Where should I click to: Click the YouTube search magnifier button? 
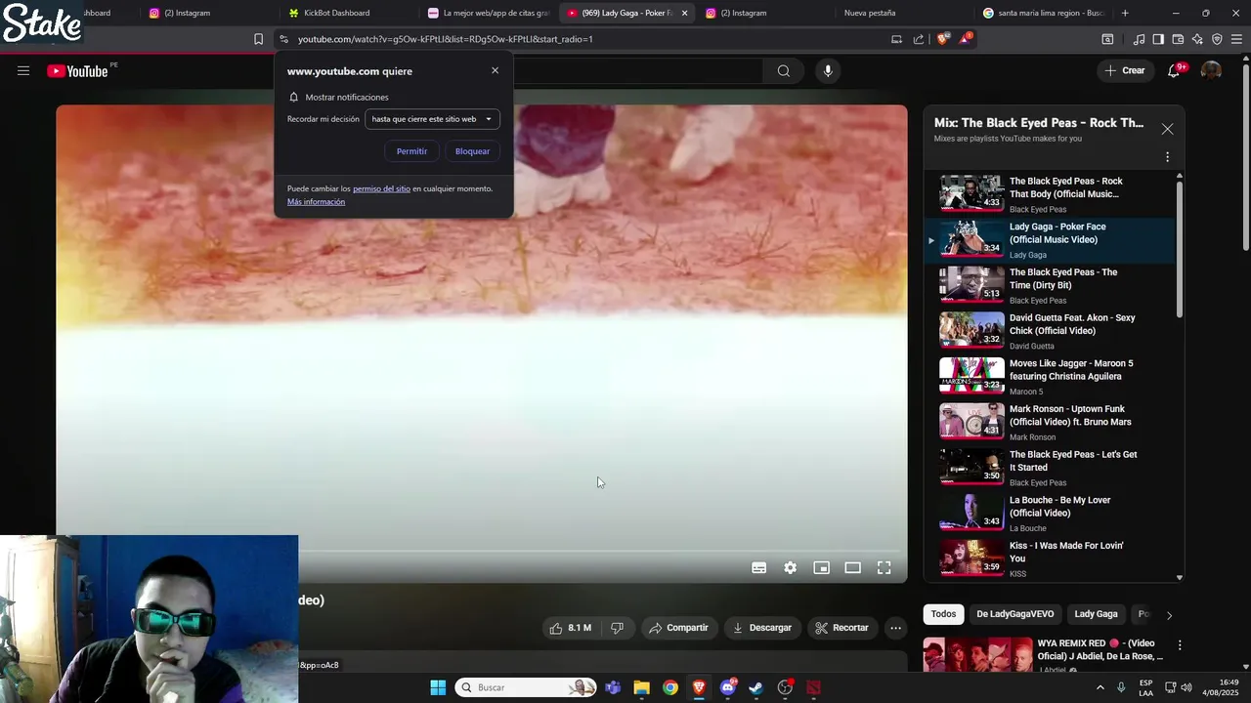[783, 70]
